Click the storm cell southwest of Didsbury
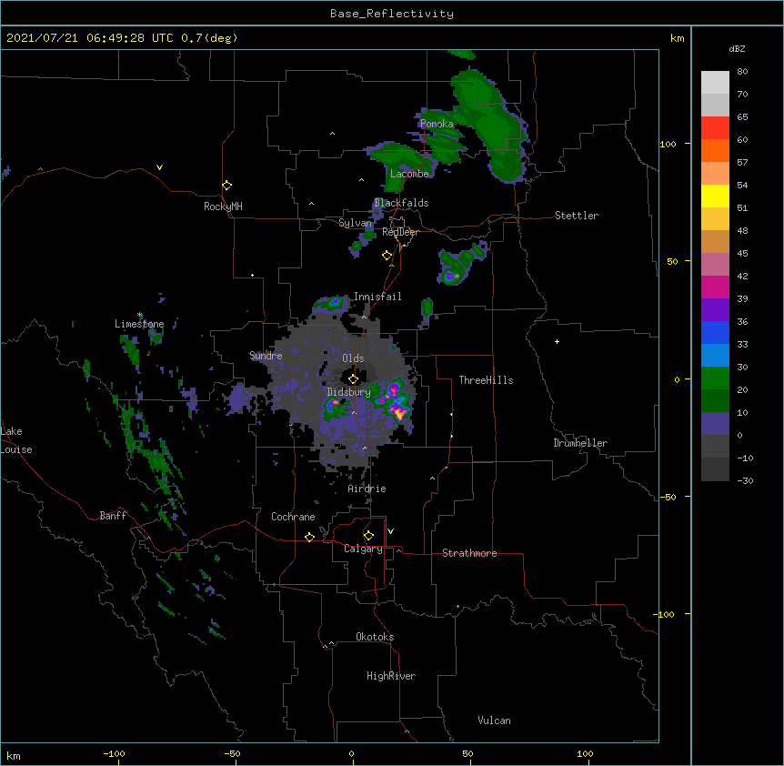Screen dimensions: 784x766 pyautogui.click(x=335, y=408)
